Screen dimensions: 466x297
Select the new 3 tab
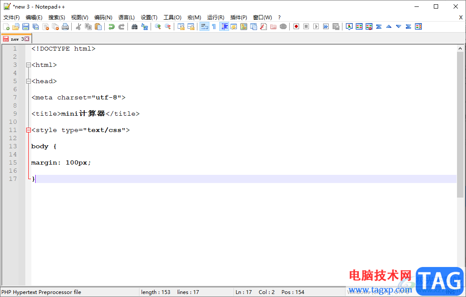(16, 39)
